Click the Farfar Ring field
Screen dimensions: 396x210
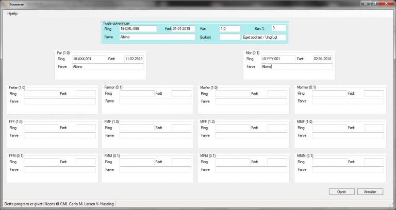tap(41, 94)
